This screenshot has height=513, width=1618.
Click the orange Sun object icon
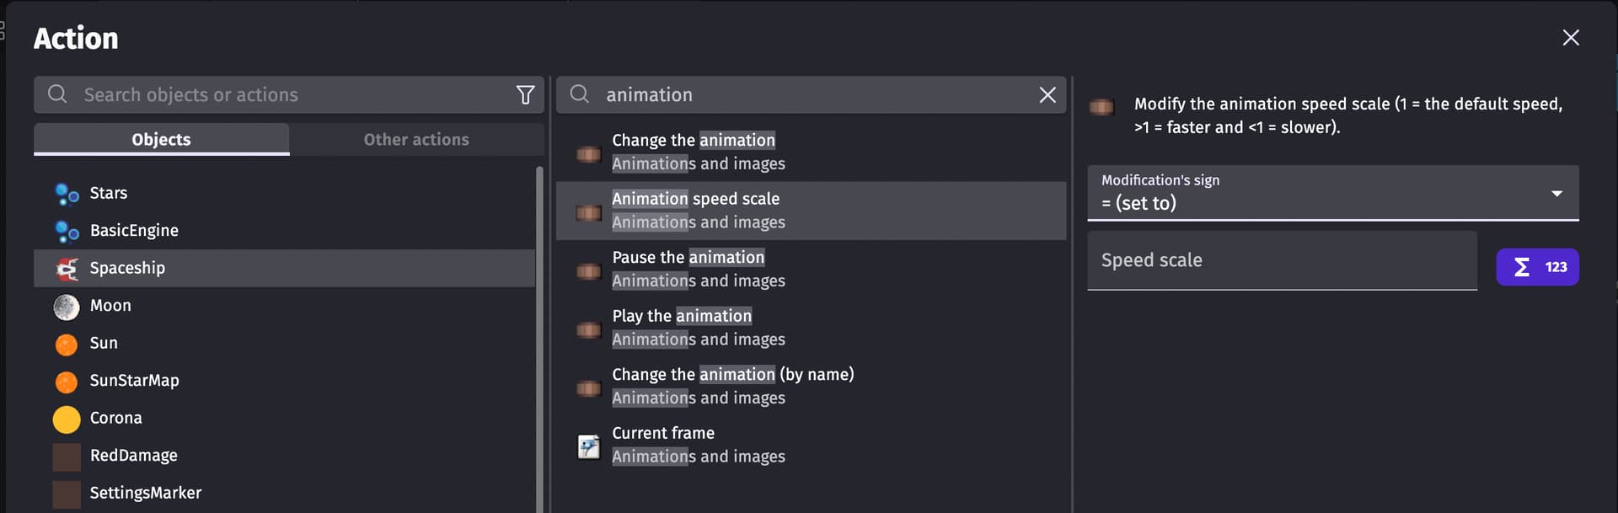tap(67, 344)
